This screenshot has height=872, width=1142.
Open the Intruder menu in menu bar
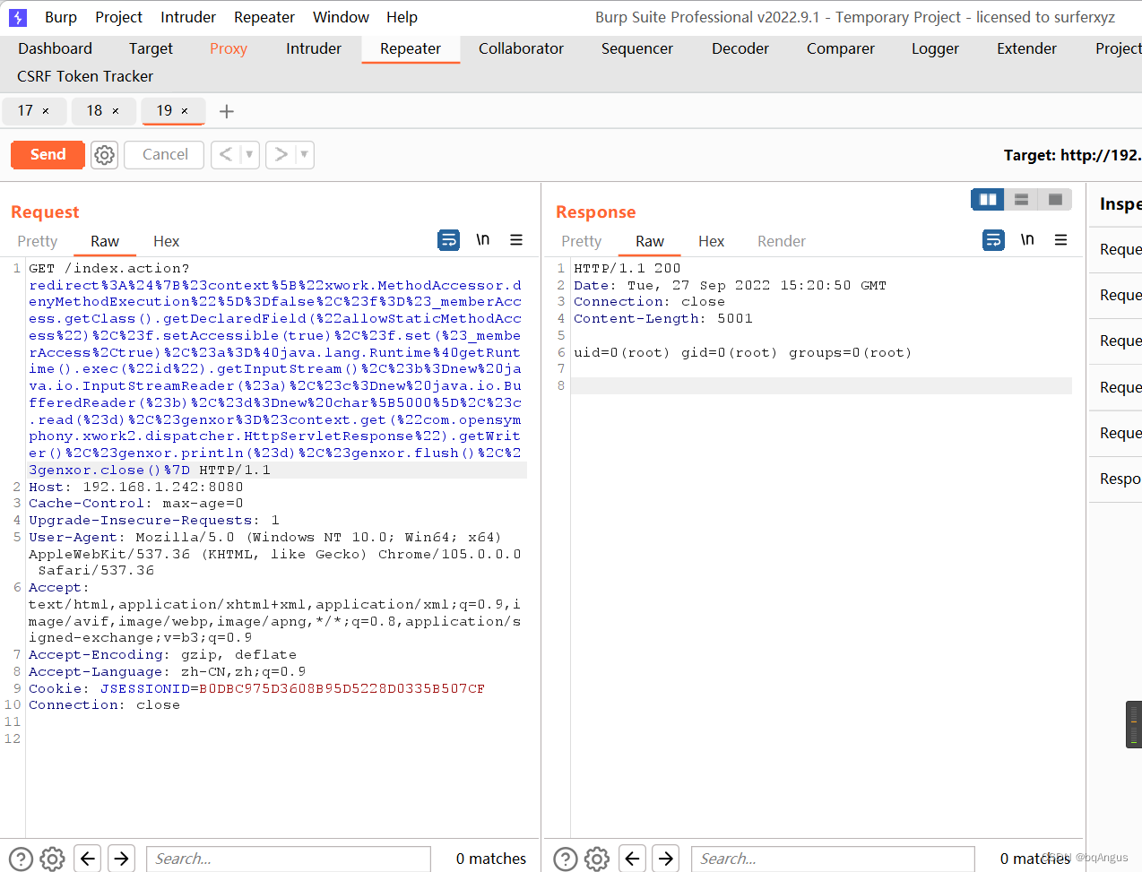(x=188, y=17)
